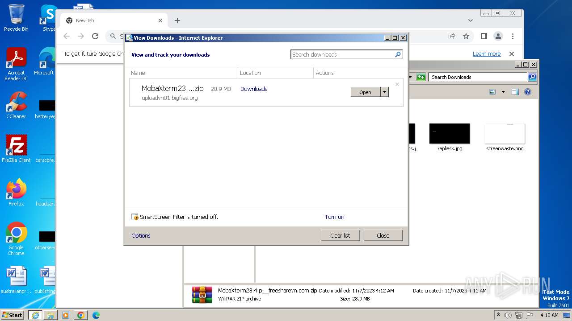Expand Chrome tab search chevron
This screenshot has width=572, height=321.
pyautogui.click(x=471, y=21)
